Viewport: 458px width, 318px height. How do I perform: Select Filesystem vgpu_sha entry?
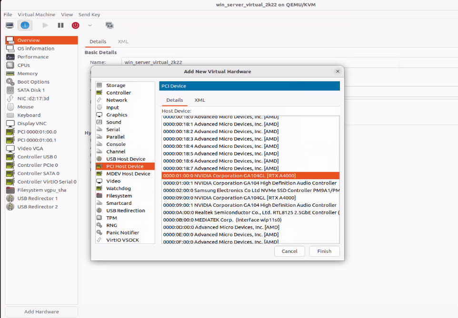(x=41, y=190)
